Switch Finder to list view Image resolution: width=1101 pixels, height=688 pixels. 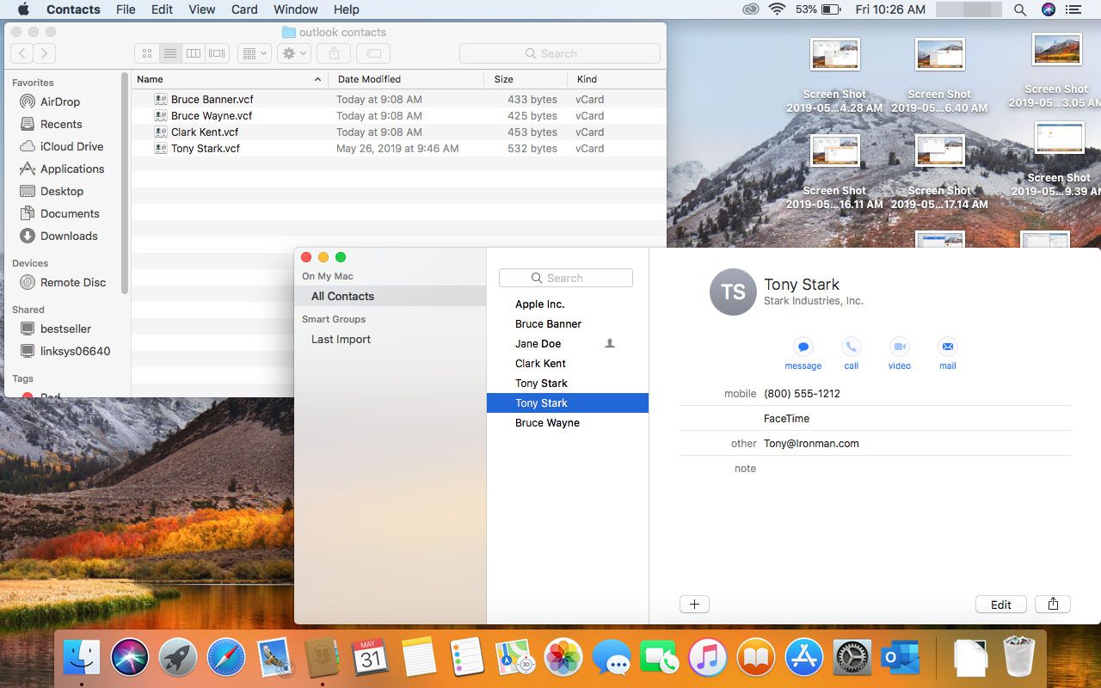(x=170, y=53)
